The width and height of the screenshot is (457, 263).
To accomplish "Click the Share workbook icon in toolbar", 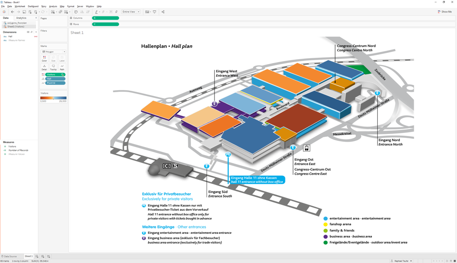I will [163, 12].
